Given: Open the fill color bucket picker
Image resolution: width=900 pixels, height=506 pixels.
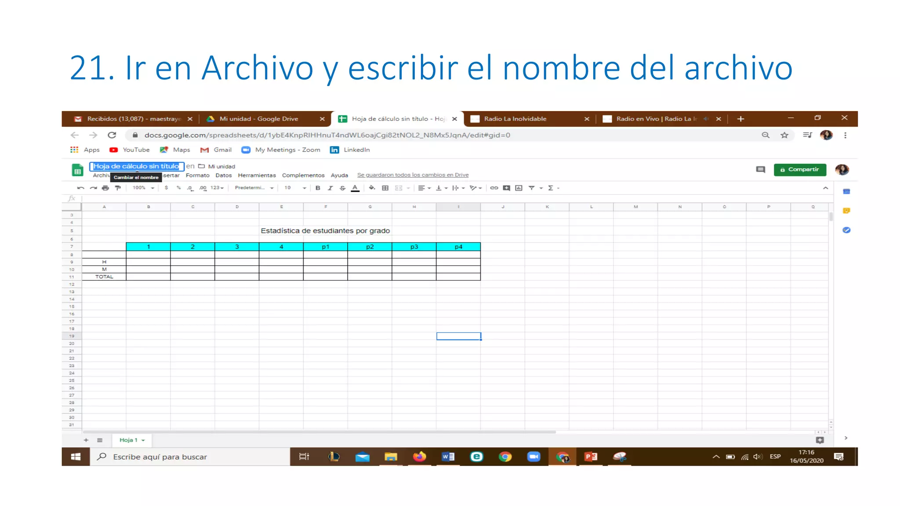Looking at the screenshot, I should click(x=372, y=188).
